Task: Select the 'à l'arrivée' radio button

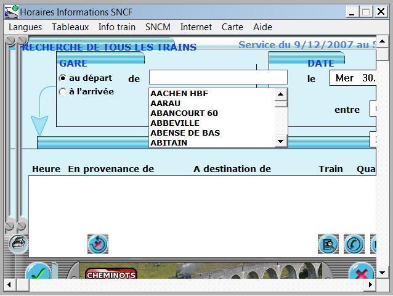Action: point(63,92)
